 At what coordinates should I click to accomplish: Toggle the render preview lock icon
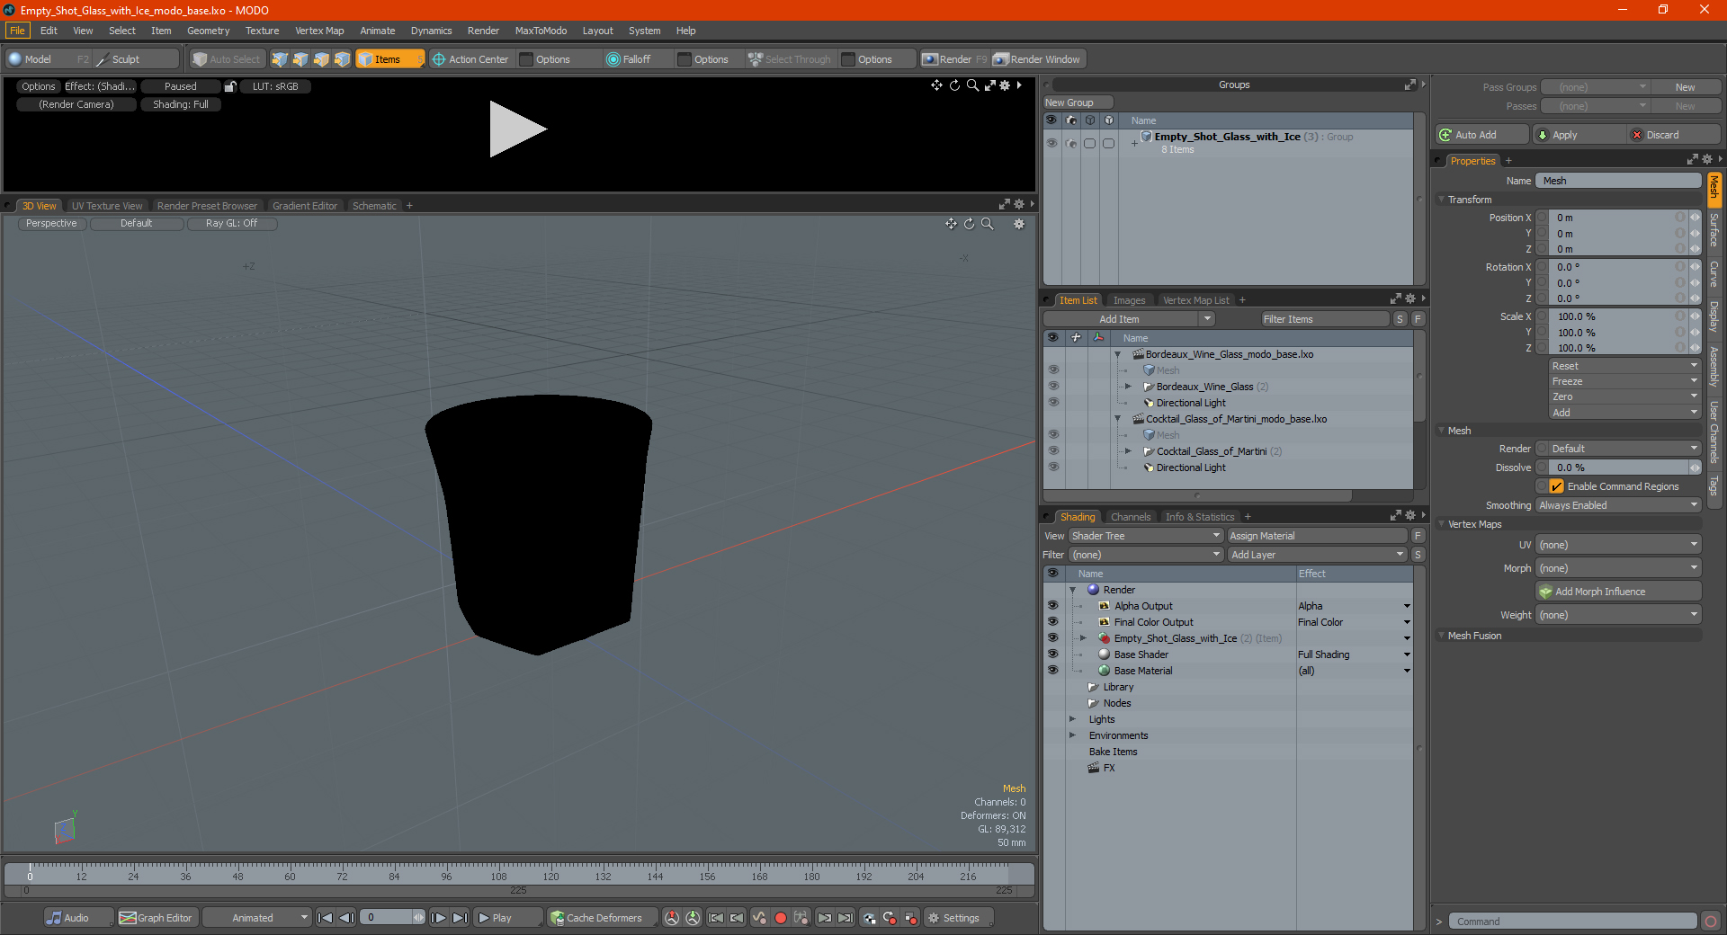[x=230, y=86]
